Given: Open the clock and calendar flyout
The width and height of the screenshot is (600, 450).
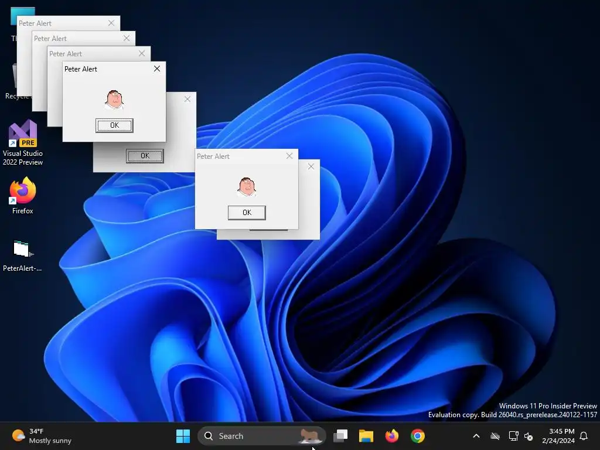Looking at the screenshot, I should tap(558, 436).
